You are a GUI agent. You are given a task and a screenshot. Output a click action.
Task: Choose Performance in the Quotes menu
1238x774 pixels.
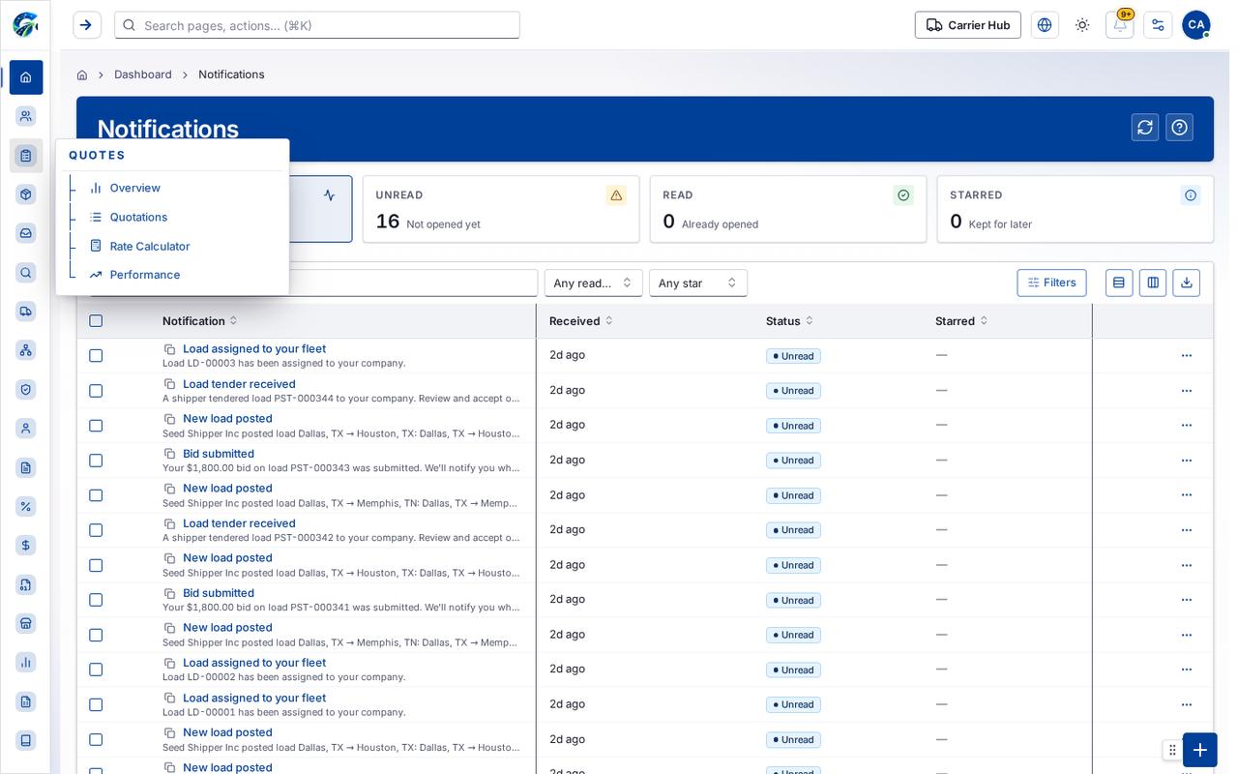pos(145,275)
